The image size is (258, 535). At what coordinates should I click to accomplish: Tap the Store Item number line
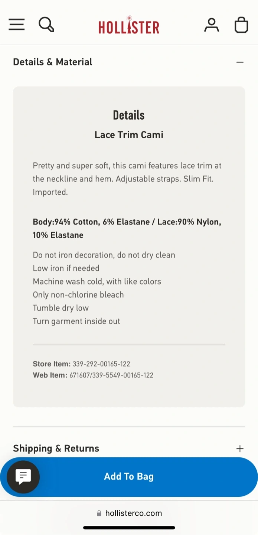[81, 364]
